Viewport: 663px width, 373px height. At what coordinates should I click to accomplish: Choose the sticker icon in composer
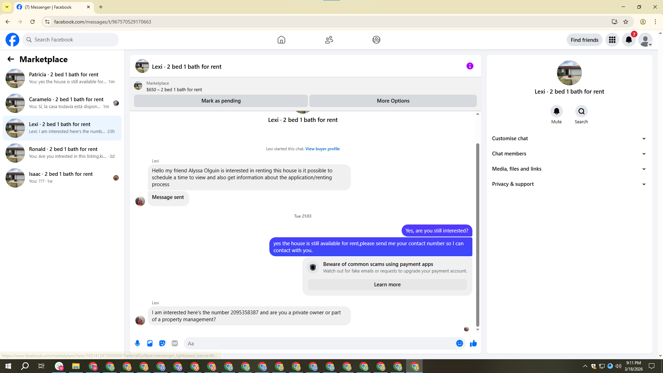tap(162, 343)
